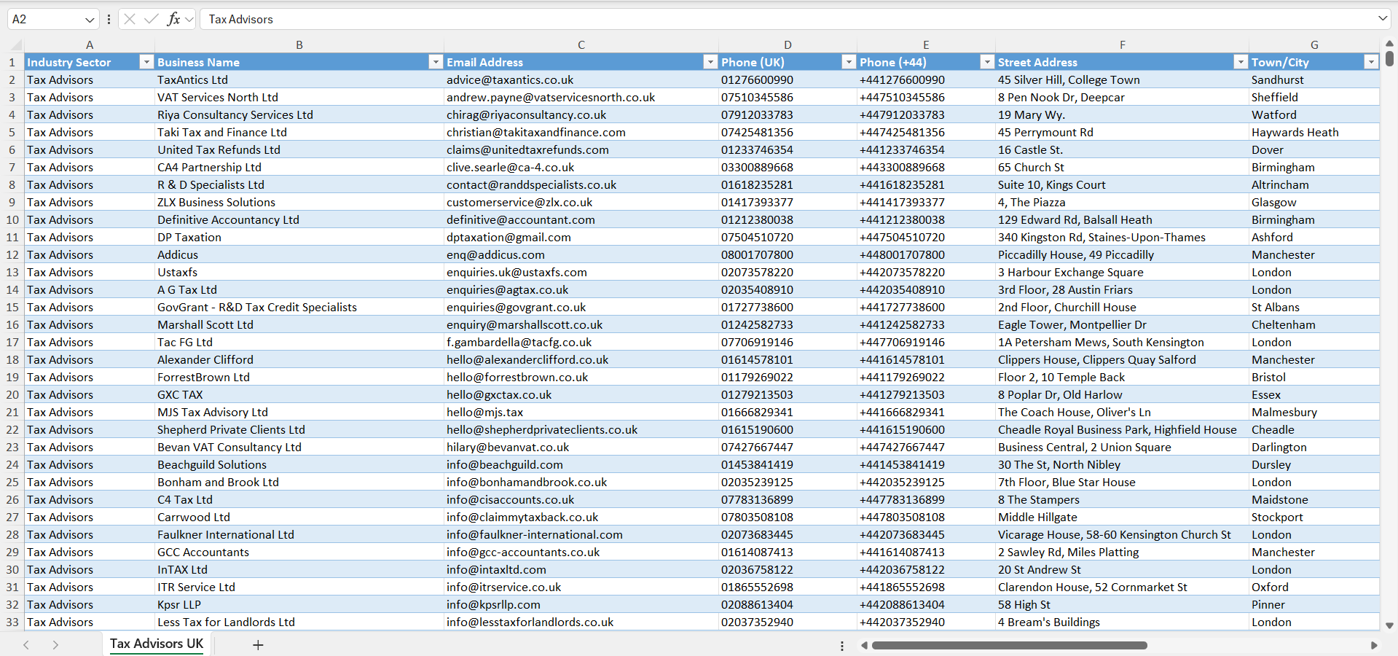This screenshot has height=656, width=1398.
Task: Select cell f.gambardella@tacfg.co.uk
Action: [581, 343]
